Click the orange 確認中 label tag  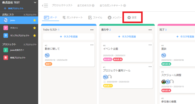click(48, 64)
